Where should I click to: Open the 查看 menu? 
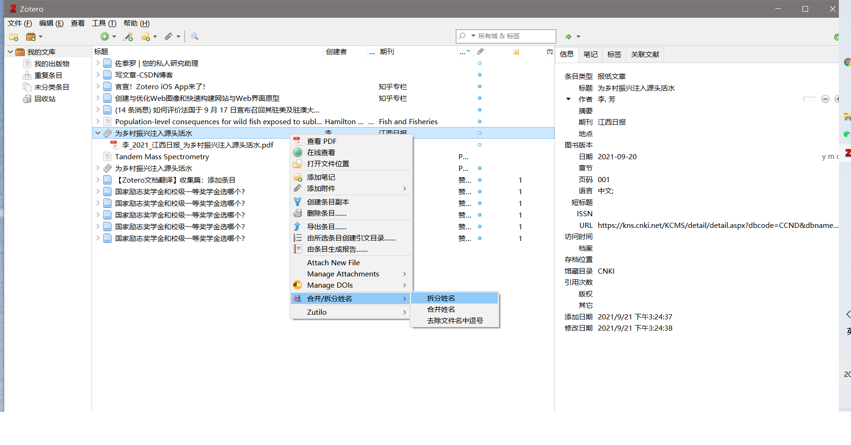point(78,23)
